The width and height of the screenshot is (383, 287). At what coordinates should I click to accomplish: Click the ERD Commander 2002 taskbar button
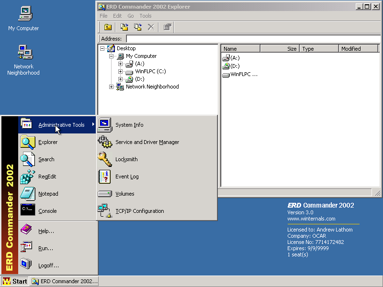pos(64,281)
